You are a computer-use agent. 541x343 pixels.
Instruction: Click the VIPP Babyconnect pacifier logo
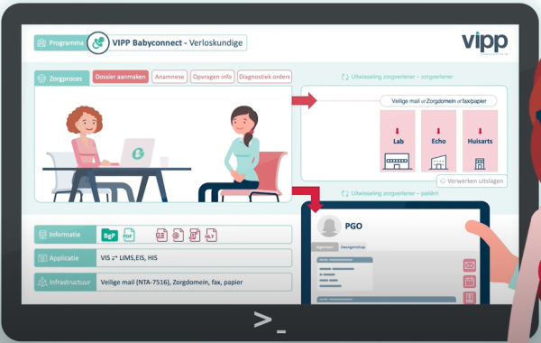click(98, 42)
